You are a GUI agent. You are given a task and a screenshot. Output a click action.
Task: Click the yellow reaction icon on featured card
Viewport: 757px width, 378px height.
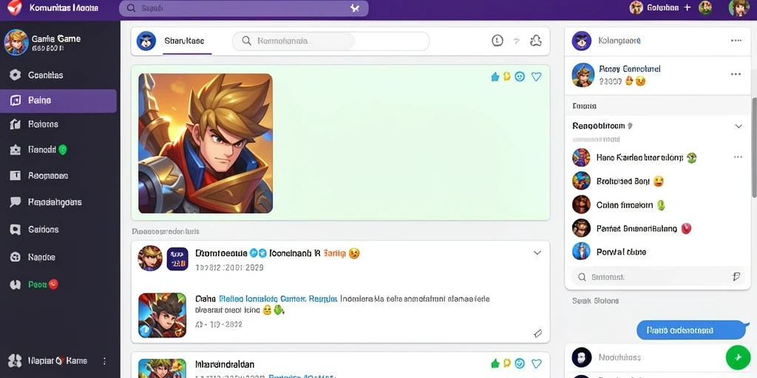pos(507,76)
